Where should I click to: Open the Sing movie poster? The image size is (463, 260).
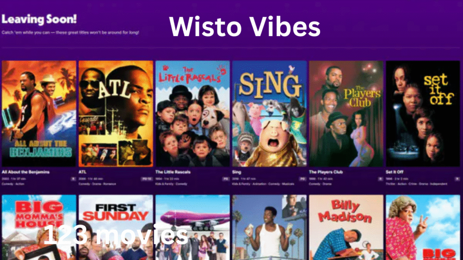tap(269, 113)
